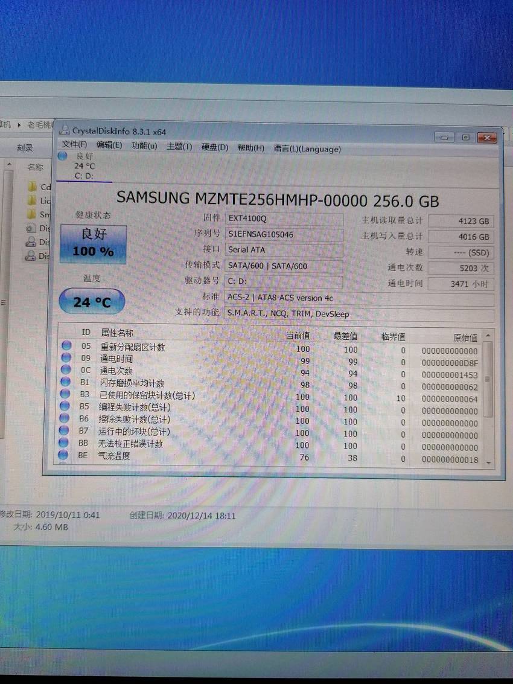Open the 主题(T) menu
The width and height of the screenshot is (513, 684).
[179, 147]
